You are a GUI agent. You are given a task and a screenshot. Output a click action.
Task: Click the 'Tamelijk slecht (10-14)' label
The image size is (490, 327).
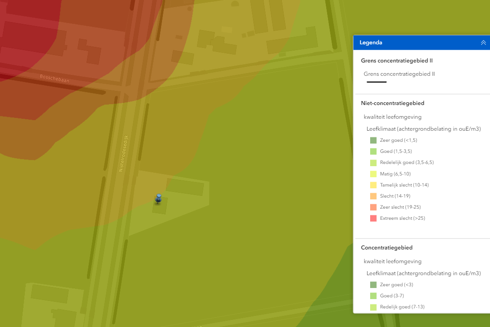pos(404,185)
